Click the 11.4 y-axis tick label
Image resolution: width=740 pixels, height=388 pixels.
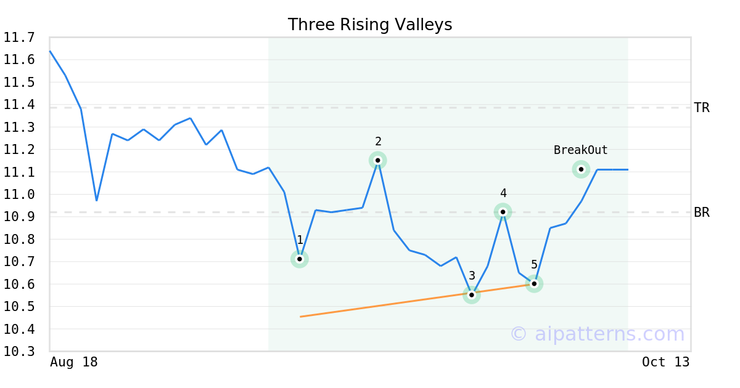click(x=18, y=105)
